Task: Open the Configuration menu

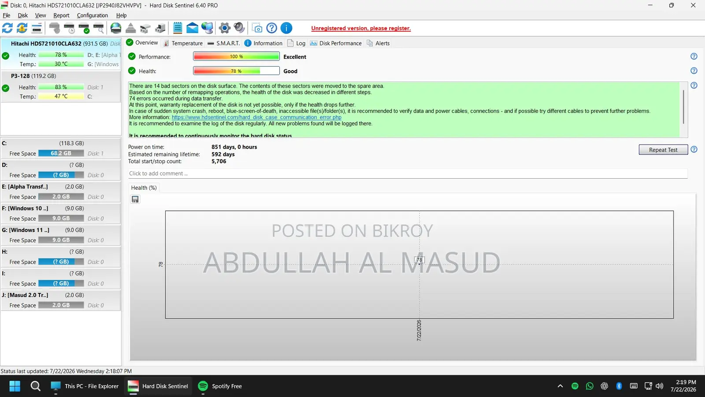Action: 93,15
